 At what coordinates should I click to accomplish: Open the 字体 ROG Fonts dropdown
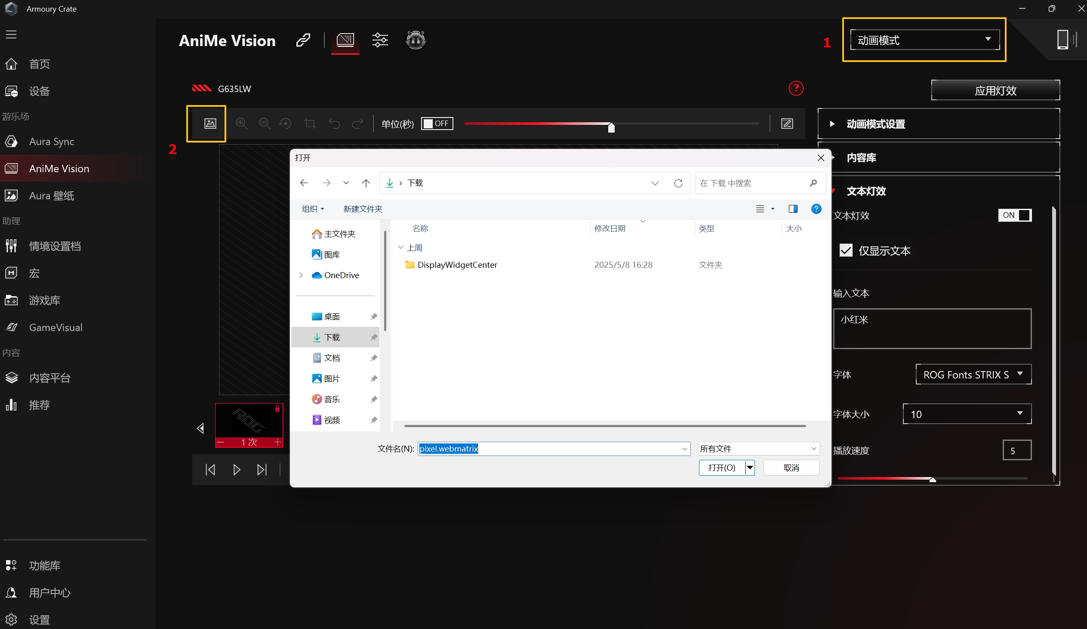[973, 374]
